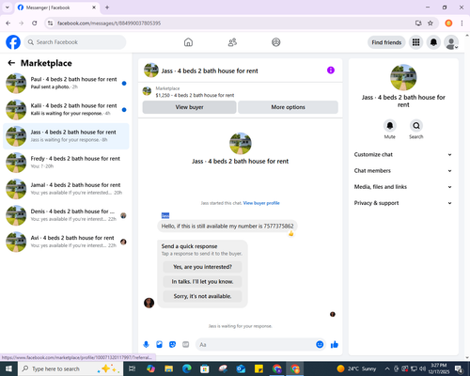Open the Facebook Home icon
470x376 pixels.
[188, 42]
